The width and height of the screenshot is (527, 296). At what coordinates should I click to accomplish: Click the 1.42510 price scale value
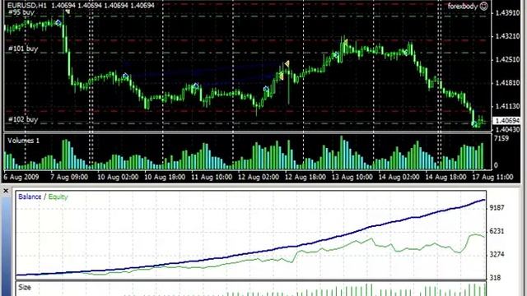coord(507,60)
